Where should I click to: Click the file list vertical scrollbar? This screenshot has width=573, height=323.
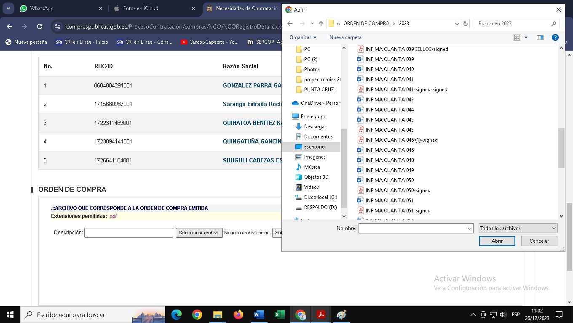pyautogui.click(x=561, y=147)
